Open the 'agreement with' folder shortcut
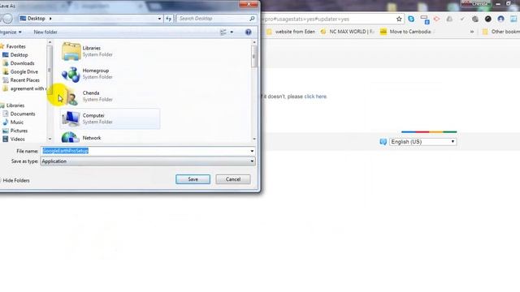Viewport: 520px width, 292px height. [x=24, y=88]
